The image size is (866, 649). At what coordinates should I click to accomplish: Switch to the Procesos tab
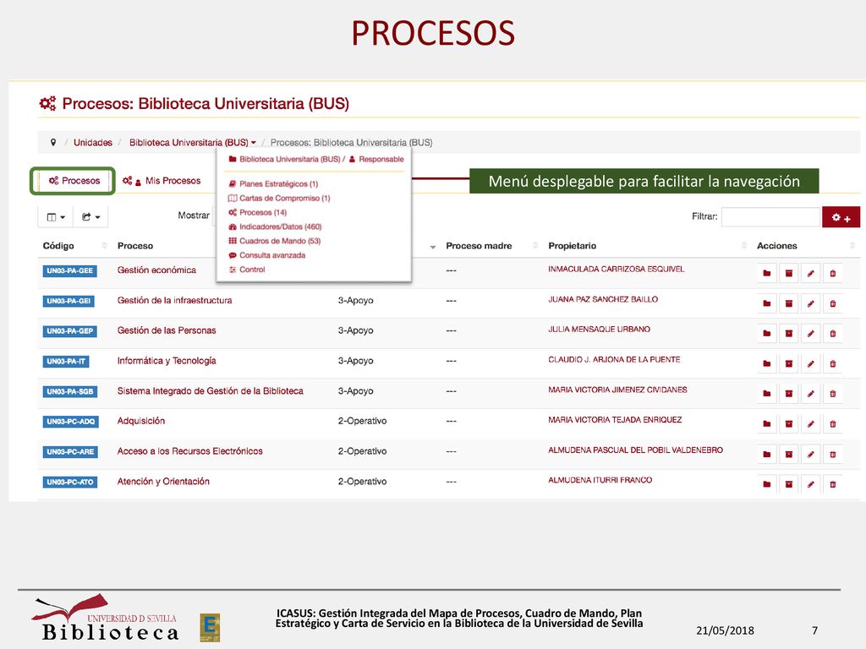point(74,181)
